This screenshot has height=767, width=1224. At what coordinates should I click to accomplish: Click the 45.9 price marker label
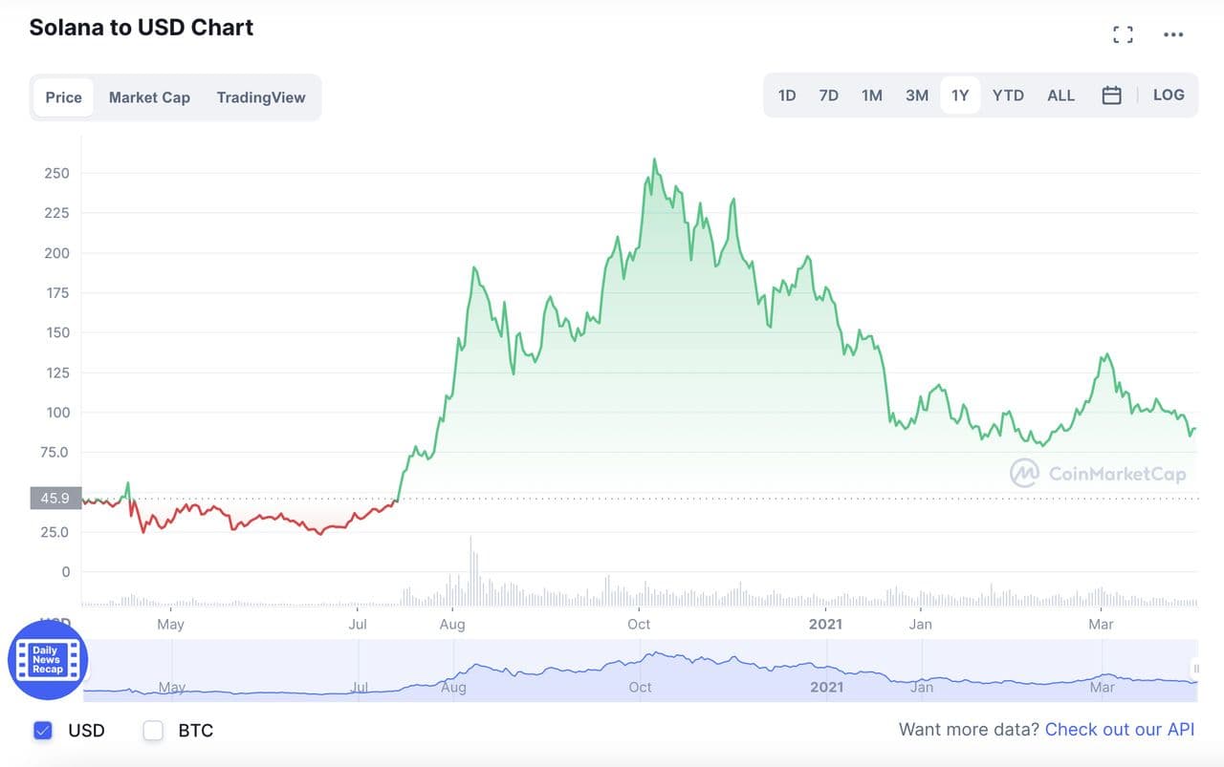(55, 498)
